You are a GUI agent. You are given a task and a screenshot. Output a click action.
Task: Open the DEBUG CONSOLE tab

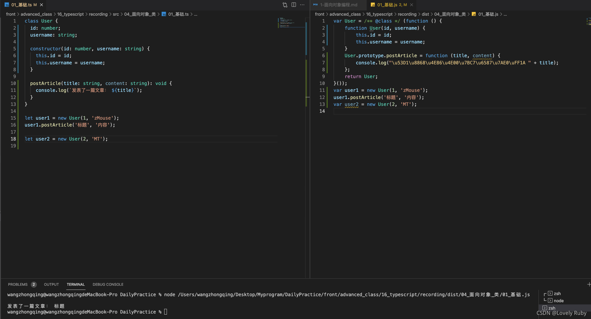108,284
